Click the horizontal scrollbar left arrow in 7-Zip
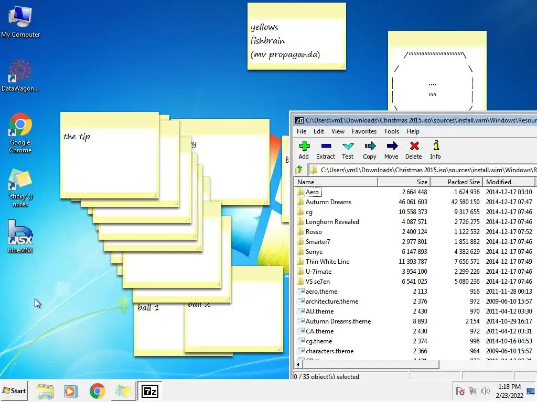 coord(298,364)
